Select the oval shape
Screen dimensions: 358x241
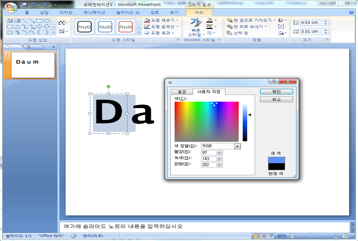tap(47, 21)
